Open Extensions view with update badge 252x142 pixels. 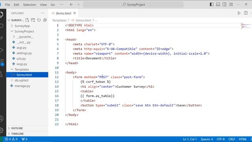click(x=2, y=62)
